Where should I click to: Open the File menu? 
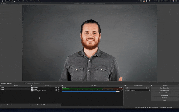pyautogui.click(x=19, y=1)
